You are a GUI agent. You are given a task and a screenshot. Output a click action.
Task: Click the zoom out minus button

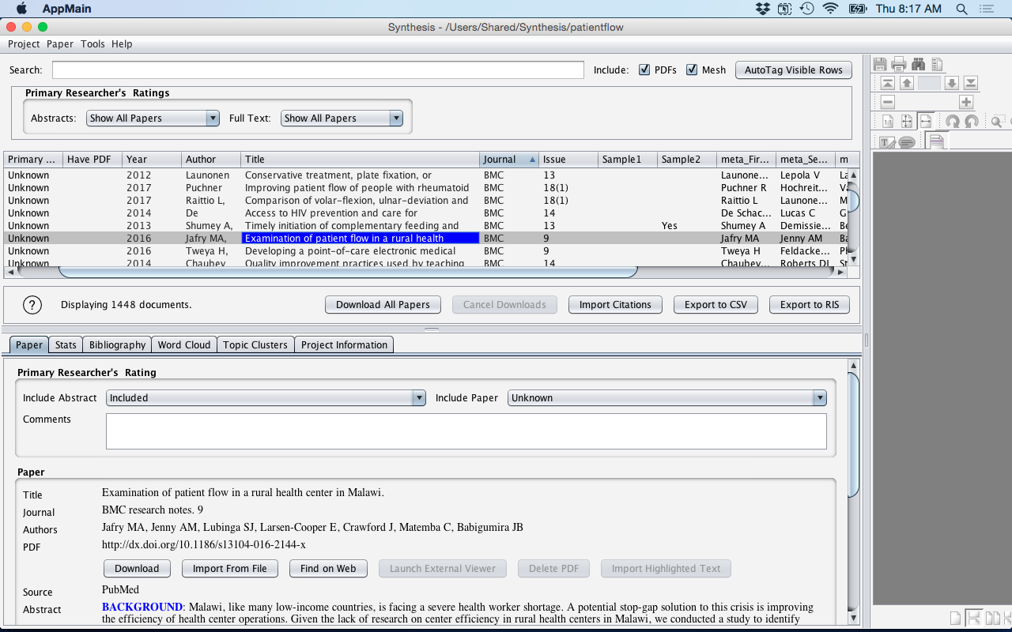(x=888, y=102)
